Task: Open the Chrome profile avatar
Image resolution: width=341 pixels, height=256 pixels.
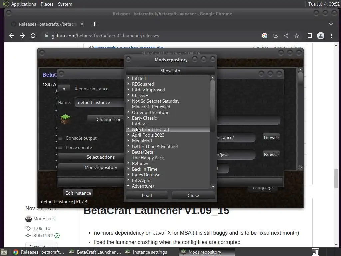Action: 321,36
